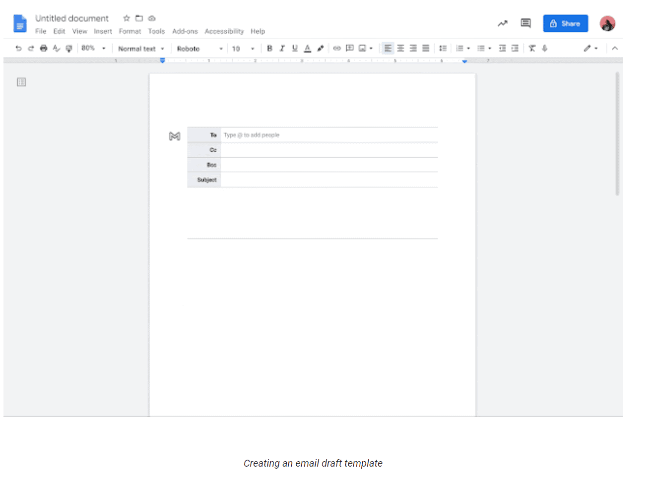
Task: Select right align
Action: tap(413, 48)
